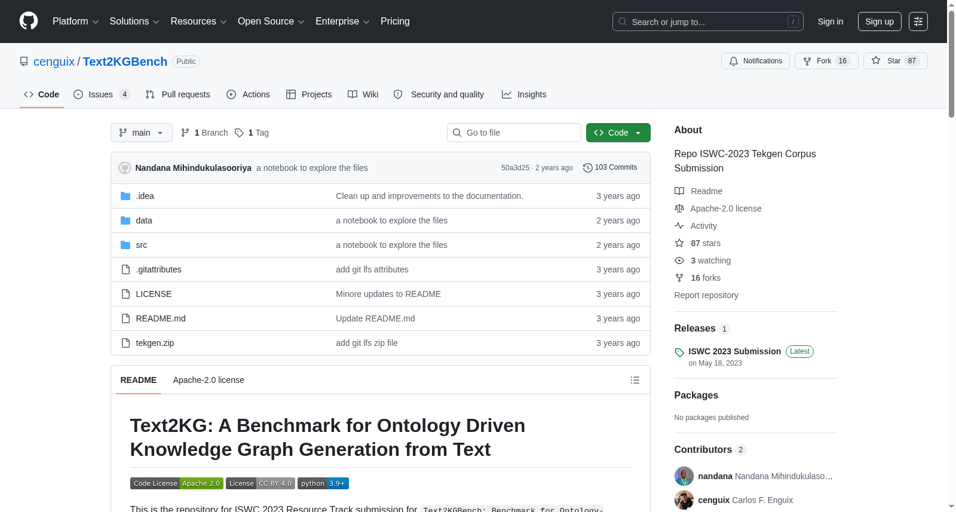This screenshot has height=512, width=956.
Task: Open nandana contributor avatar
Action: point(684,476)
